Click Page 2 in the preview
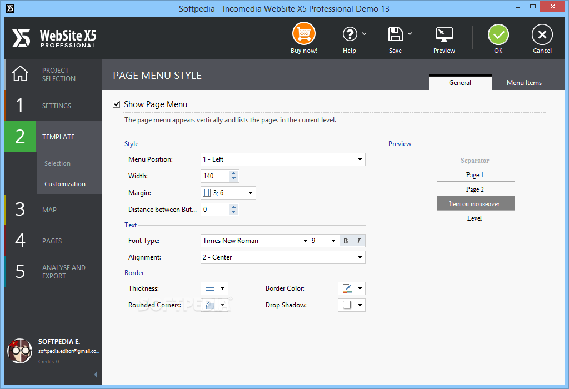This screenshot has width=569, height=389. 475,189
